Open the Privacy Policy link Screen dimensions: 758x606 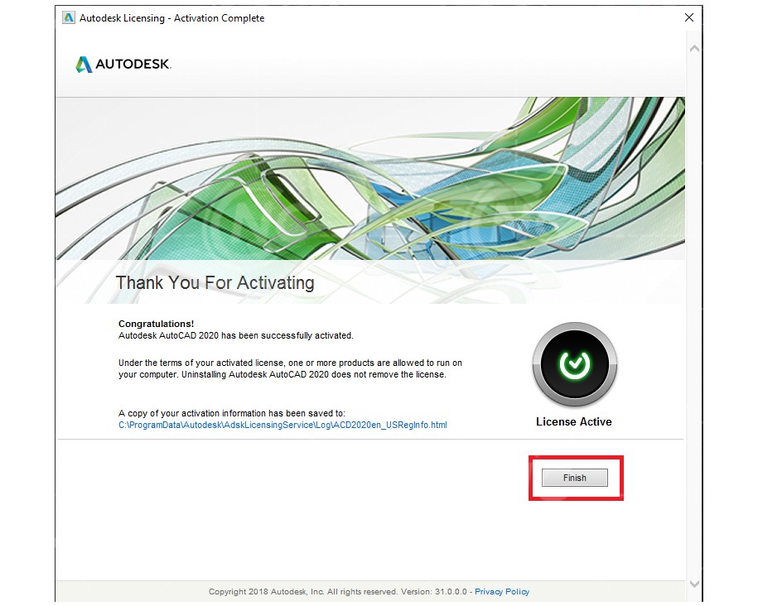coord(501,592)
